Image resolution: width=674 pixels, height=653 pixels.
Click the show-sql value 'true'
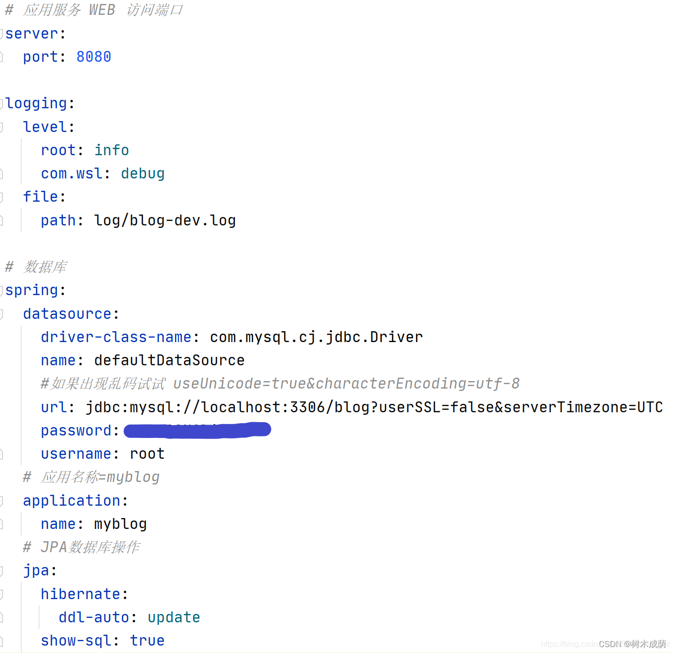click(x=147, y=641)
